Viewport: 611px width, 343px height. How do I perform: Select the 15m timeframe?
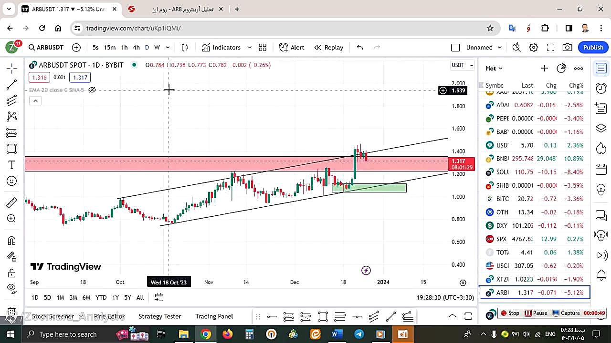[110, 47]
